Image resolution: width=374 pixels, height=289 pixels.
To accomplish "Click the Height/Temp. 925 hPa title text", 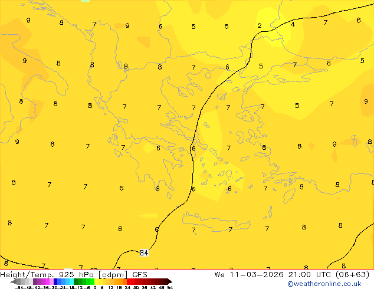I will (47, 275).
